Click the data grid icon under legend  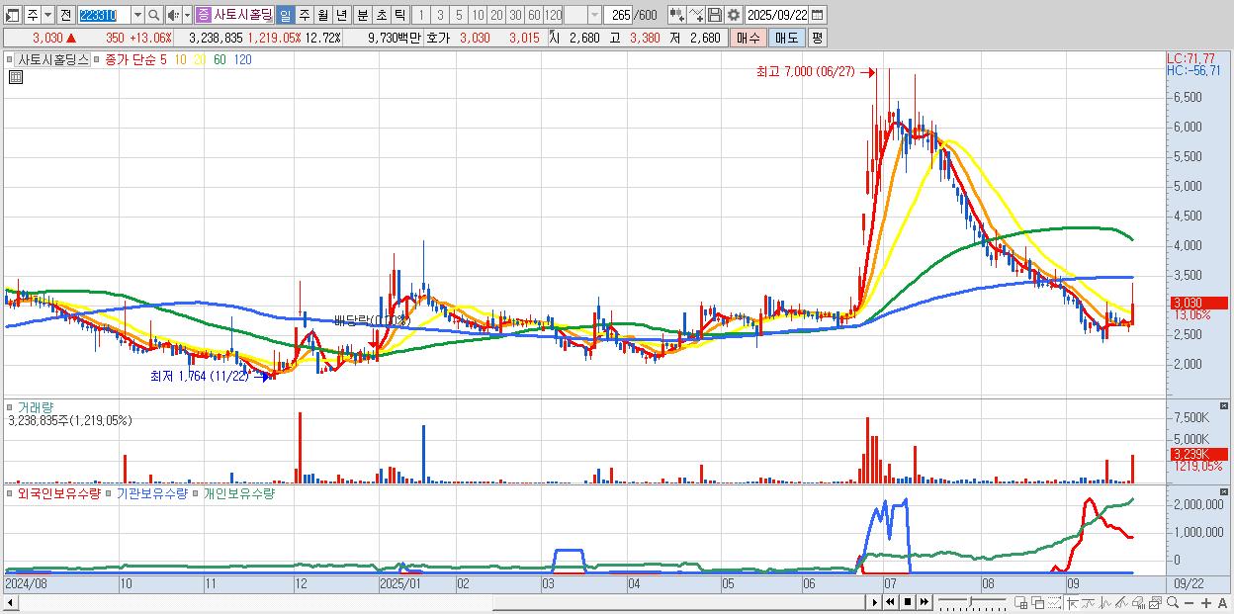tap(15, 77)
